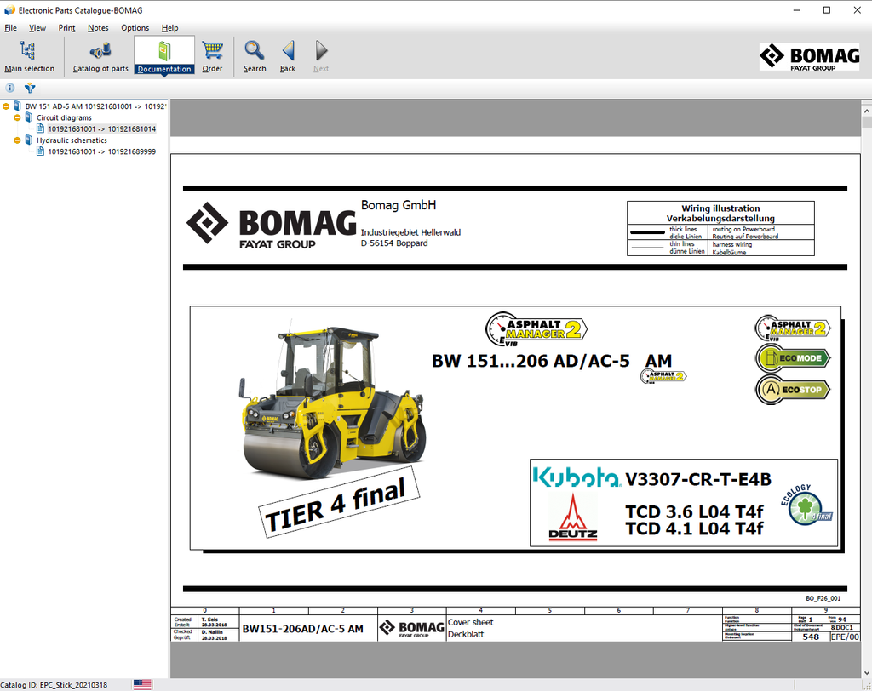Viewport: 872px width, 691px height.
Task: Select circuit diagram 101921681001 -> 101921681014
Action: tap(101, 129)
